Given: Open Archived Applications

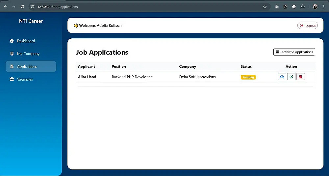Looking at the screenshot, I should 294,52.
